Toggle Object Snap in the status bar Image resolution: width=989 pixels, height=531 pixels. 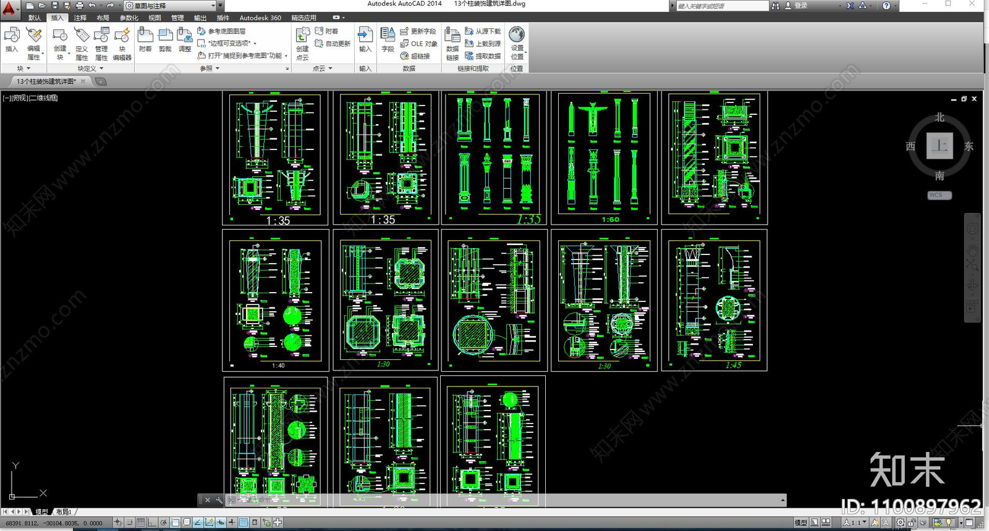coord(175,522)
